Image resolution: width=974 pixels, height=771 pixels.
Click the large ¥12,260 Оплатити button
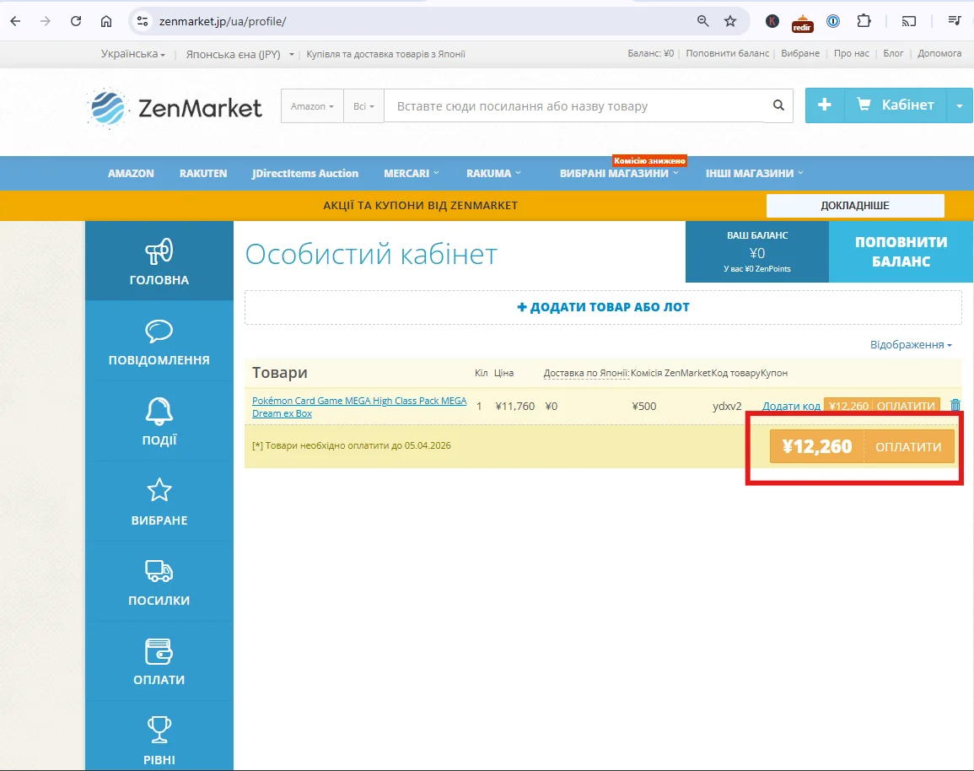[862, 447]
